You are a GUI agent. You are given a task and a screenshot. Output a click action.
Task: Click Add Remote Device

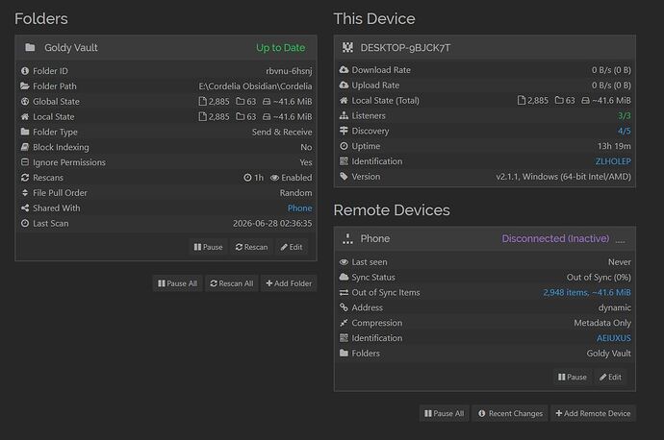(593, 413)
